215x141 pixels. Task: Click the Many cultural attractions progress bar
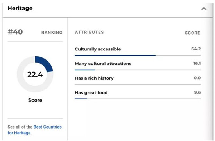point(138,70)
